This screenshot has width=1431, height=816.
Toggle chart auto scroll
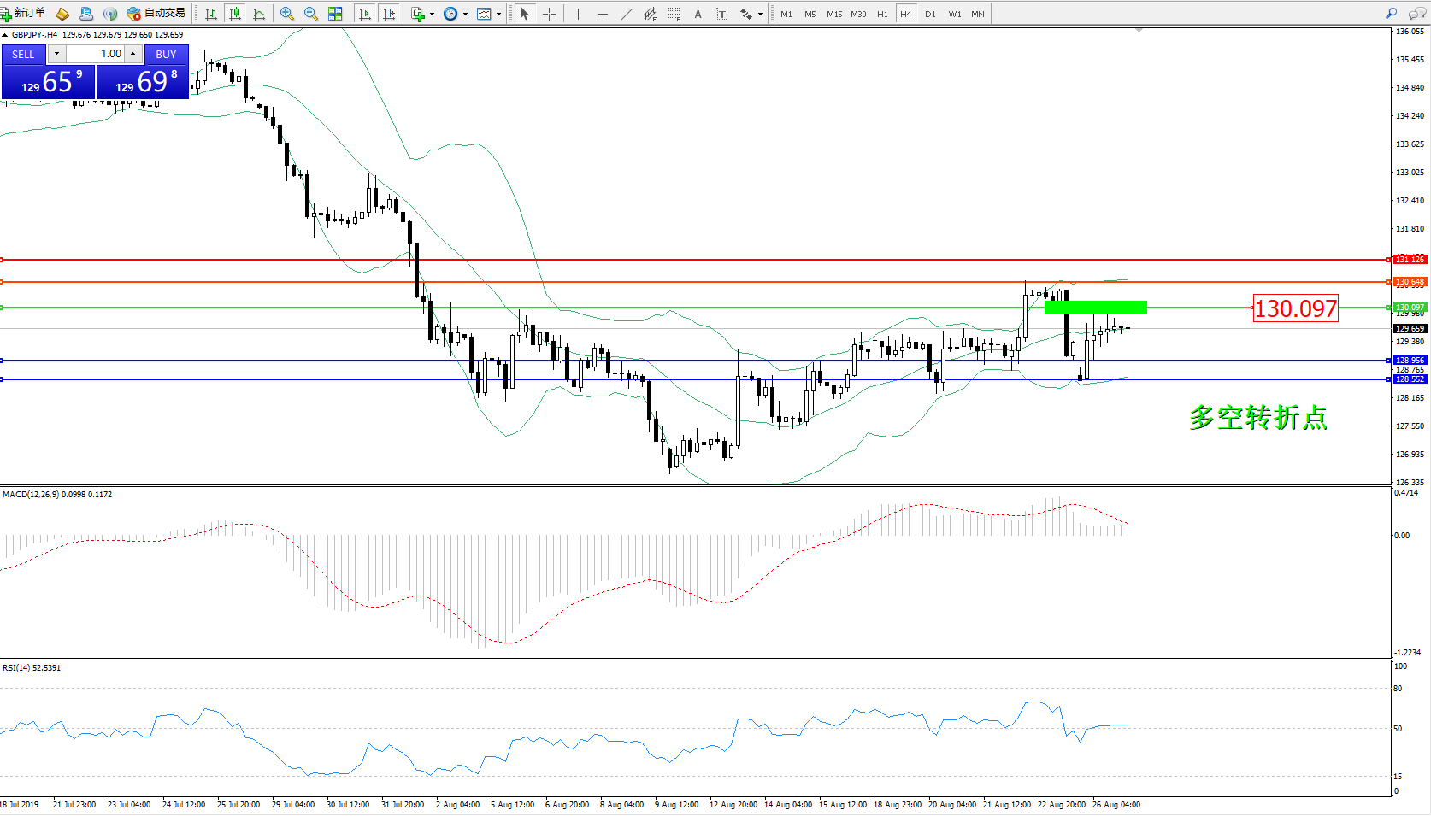(x=365, y=14)
